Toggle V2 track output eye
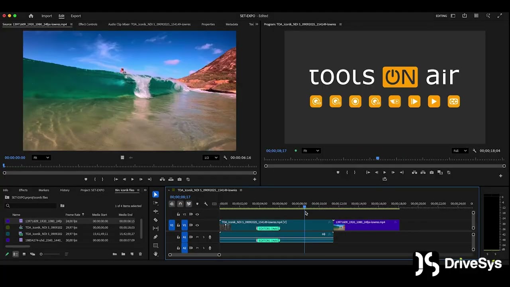 [x=197, y=214]
